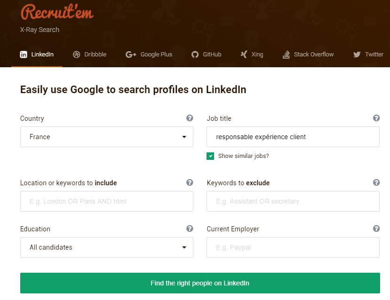The image size is (390, 300).
Task: Open the Job title help icon
Action: (376, 118)
